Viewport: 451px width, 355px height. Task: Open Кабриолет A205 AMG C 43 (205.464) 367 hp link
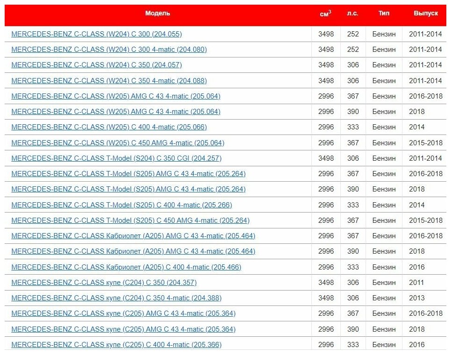pos(134,236)
